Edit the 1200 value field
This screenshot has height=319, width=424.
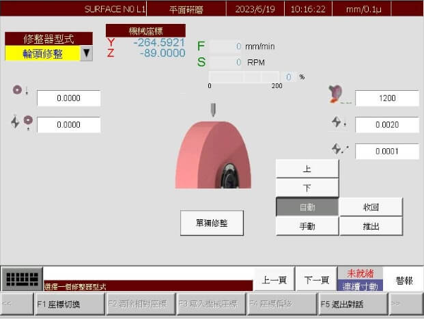point(387,98)
